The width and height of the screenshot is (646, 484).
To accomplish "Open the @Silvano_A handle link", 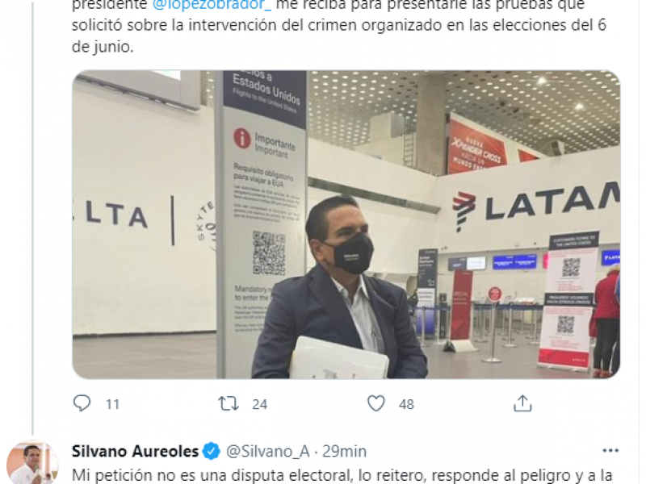I will [268, 452].
